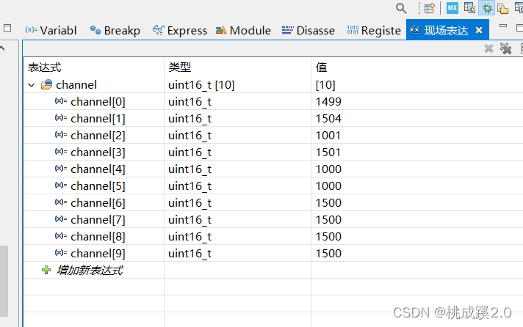Switch to the C/C++ perspective
Image resolution: width=523 pixels, height=327 pixels.
(x=469, y=8)
